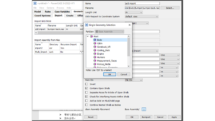The image size is (215, 121).
Task: Select Cabin in the geometry tree
Action: pos(100,43)
